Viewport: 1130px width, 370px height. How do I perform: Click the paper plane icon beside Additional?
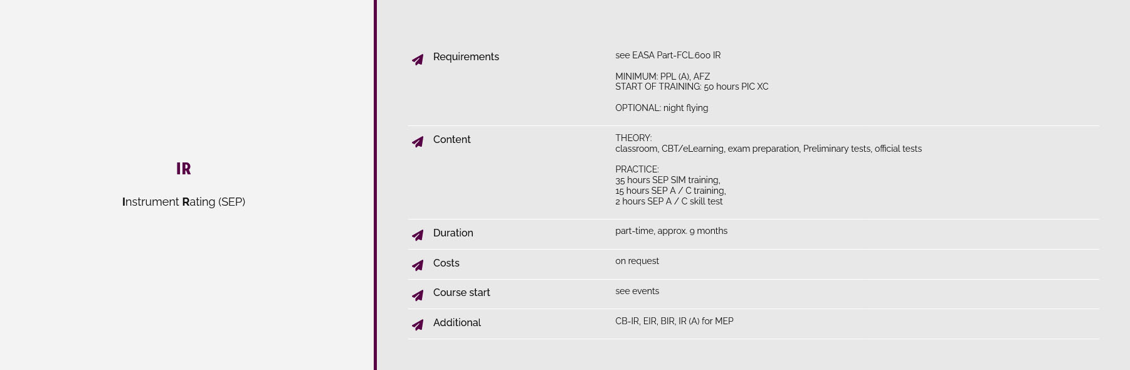(x=418, y=325)
